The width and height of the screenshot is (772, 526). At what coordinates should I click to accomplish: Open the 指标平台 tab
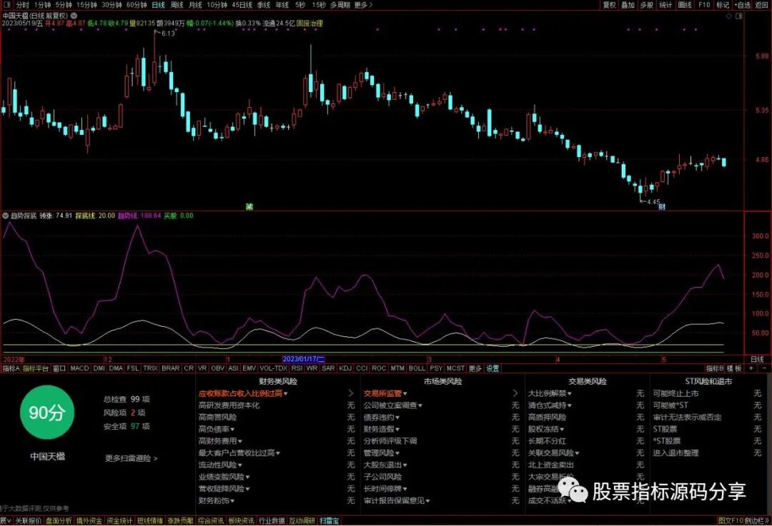(x=36, y=368)
